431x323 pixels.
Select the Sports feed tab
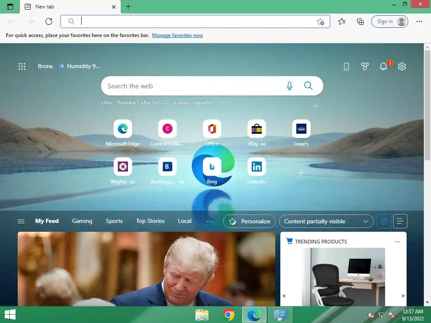coord(114,221)
